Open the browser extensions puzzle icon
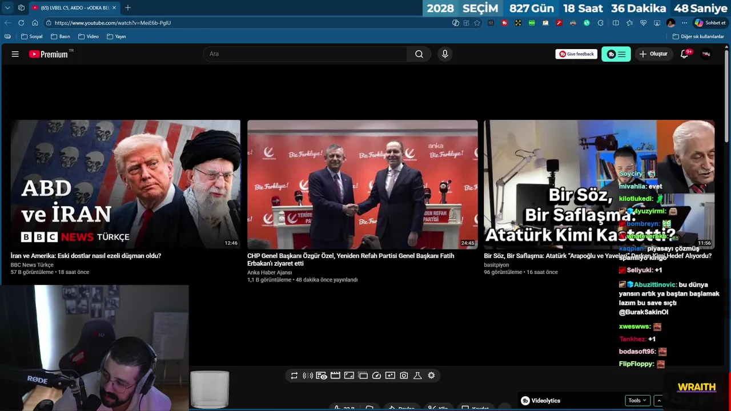Image resolution: width=731 pixels, height=411 pixels. [x=600, y=23]
